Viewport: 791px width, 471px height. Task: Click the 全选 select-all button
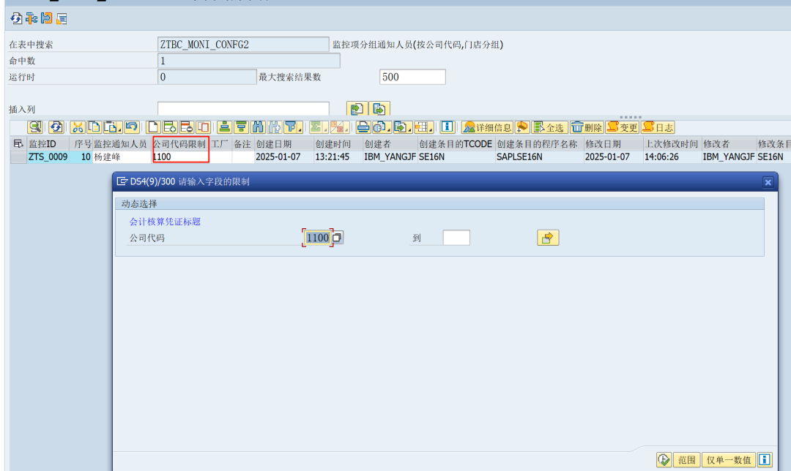pos(549,127)
